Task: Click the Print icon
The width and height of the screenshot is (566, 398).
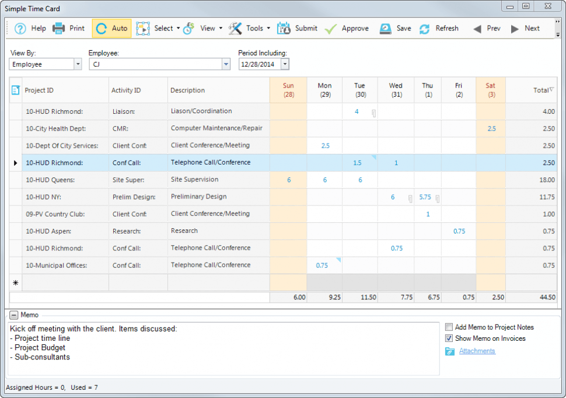Action: tap(59, 29)
